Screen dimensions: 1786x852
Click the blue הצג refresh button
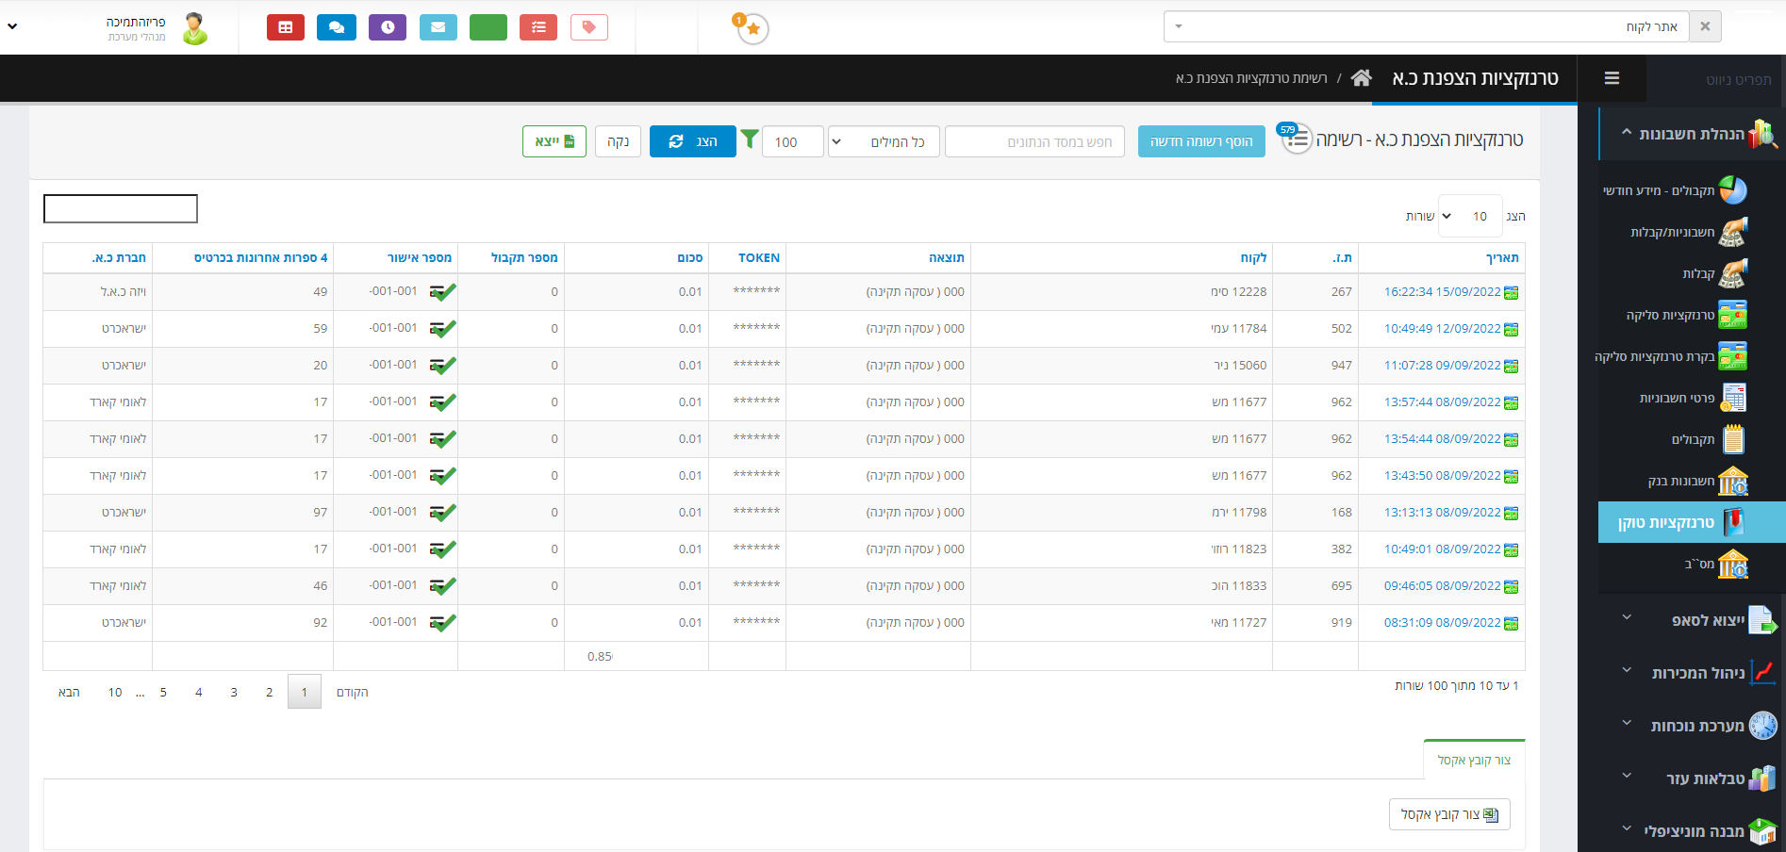click(692, 141)
